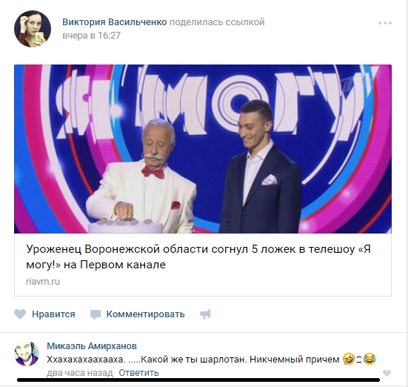Open Микаэль Амирханов's profile link
The height and width of the screenshot is (387, 408).
coord(92,346)
